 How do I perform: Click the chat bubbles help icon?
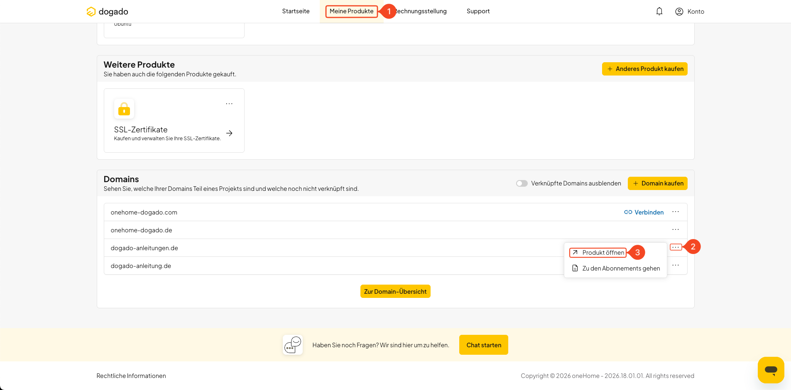point(293,345)
